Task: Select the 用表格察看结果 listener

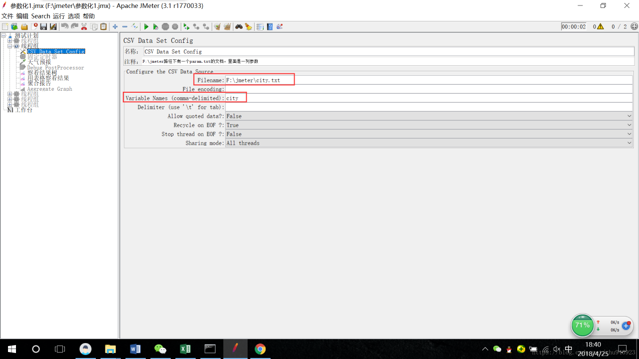Action: tap(48, 78)
